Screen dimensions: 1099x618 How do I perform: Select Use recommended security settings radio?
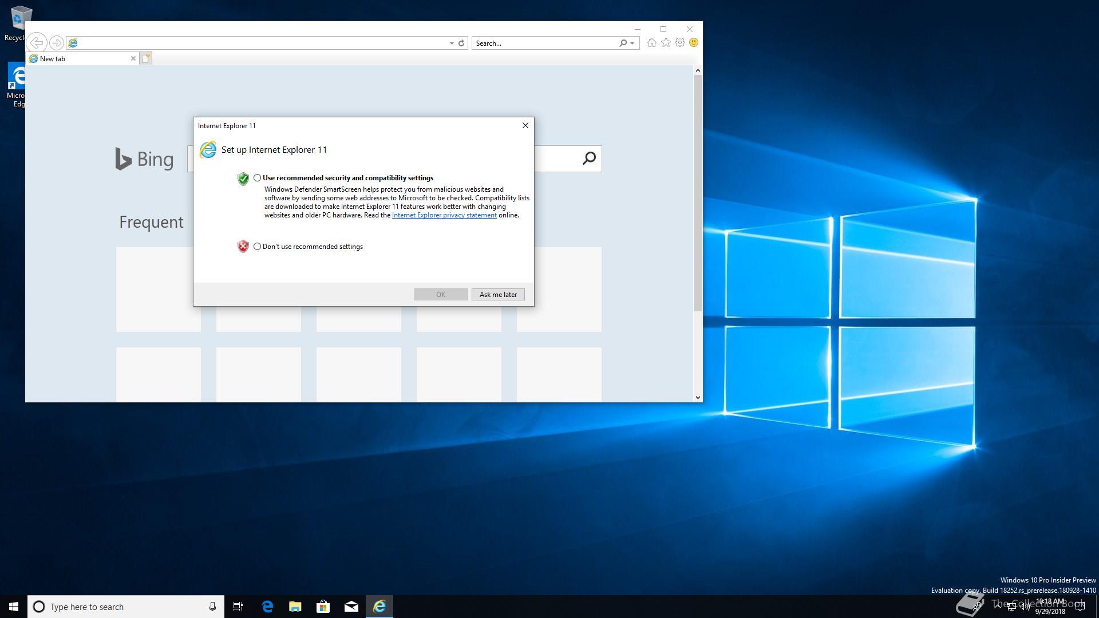tap(257, 178)
